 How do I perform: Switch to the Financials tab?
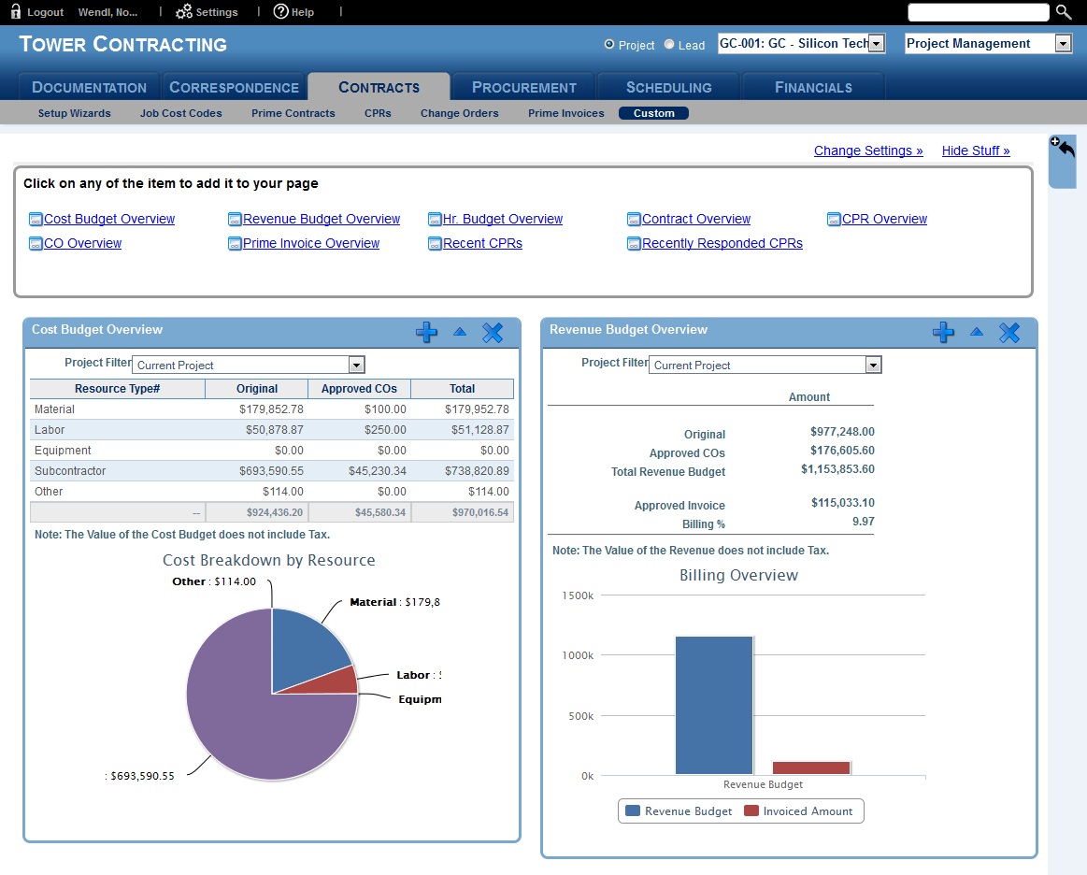(x=813, y=87)
